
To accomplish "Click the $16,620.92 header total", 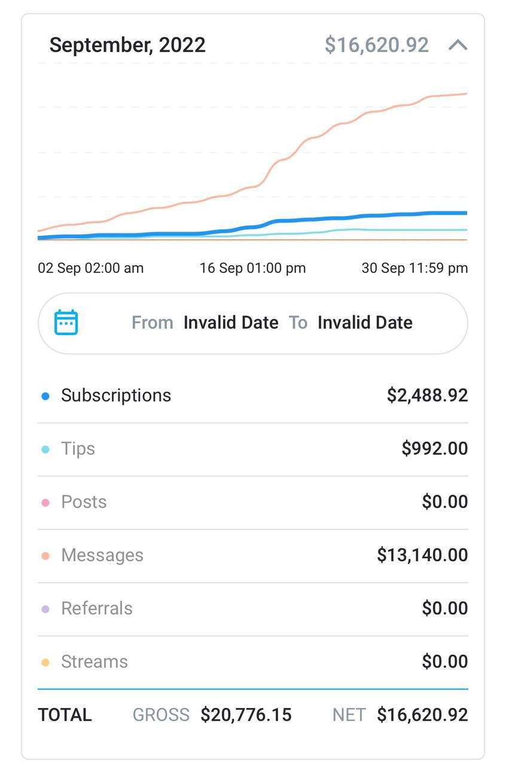I will pyautogui.click(x=376, y=45).
